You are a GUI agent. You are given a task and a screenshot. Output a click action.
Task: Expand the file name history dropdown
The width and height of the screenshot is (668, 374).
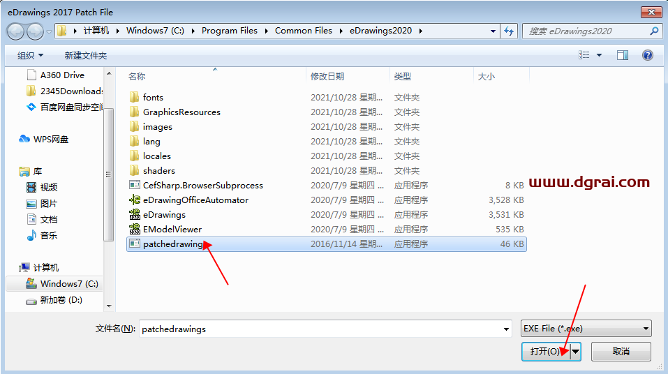click(x=506, y=329)
